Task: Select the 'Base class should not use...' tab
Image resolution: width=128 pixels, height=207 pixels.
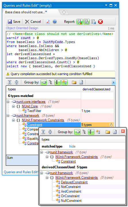Action: 26,12
